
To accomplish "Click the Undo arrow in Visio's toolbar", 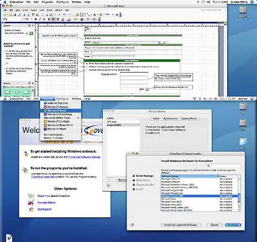I will 64,15.
